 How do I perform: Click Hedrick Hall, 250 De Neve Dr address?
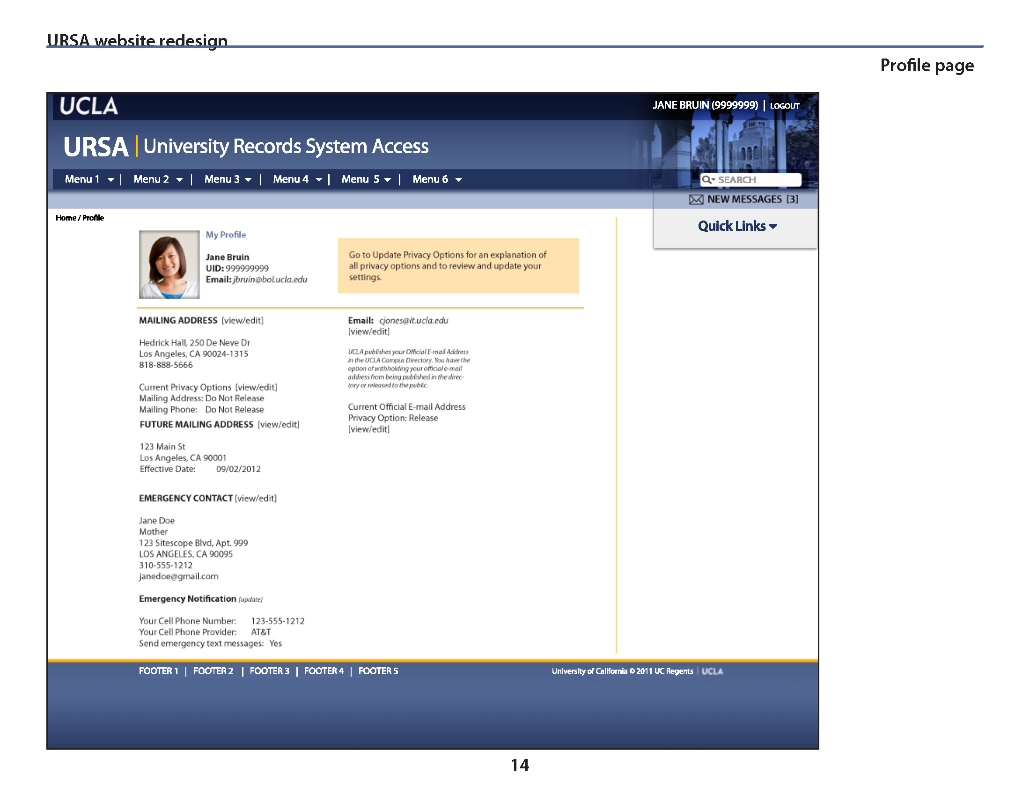(x=194, y=343)
